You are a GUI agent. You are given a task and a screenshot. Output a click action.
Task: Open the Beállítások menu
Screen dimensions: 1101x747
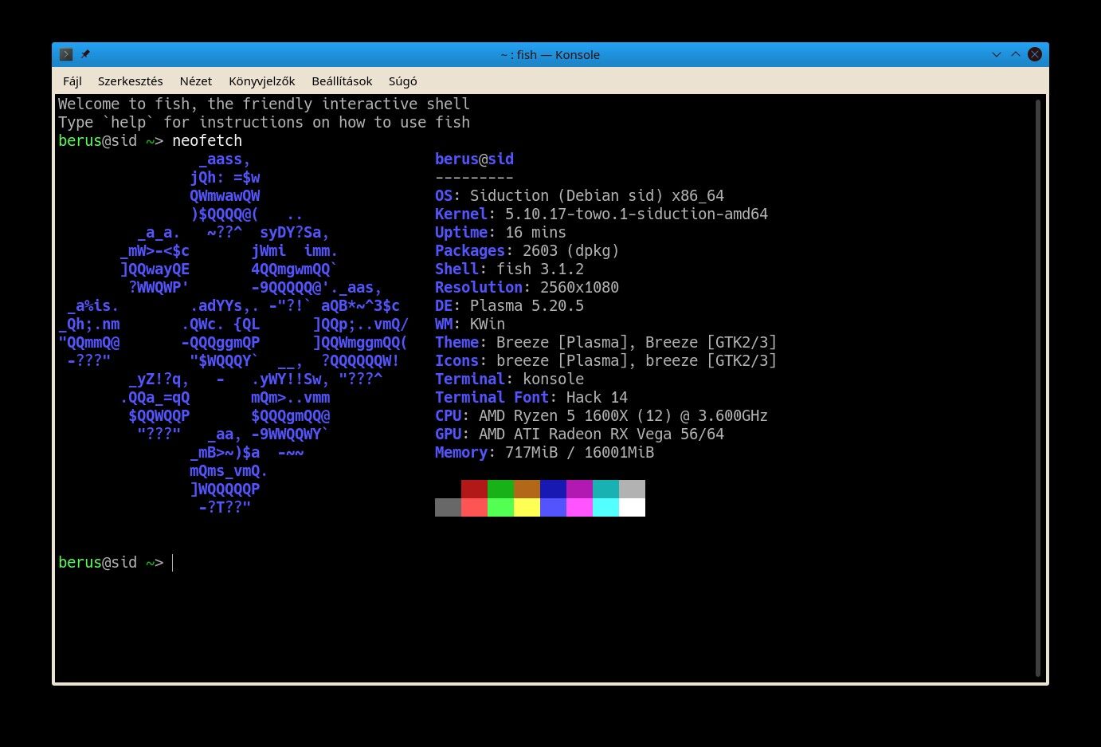(x=342, y=81)
